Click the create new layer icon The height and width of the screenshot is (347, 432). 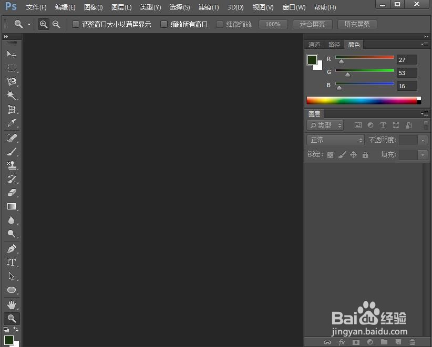click(x=398, y=342)
